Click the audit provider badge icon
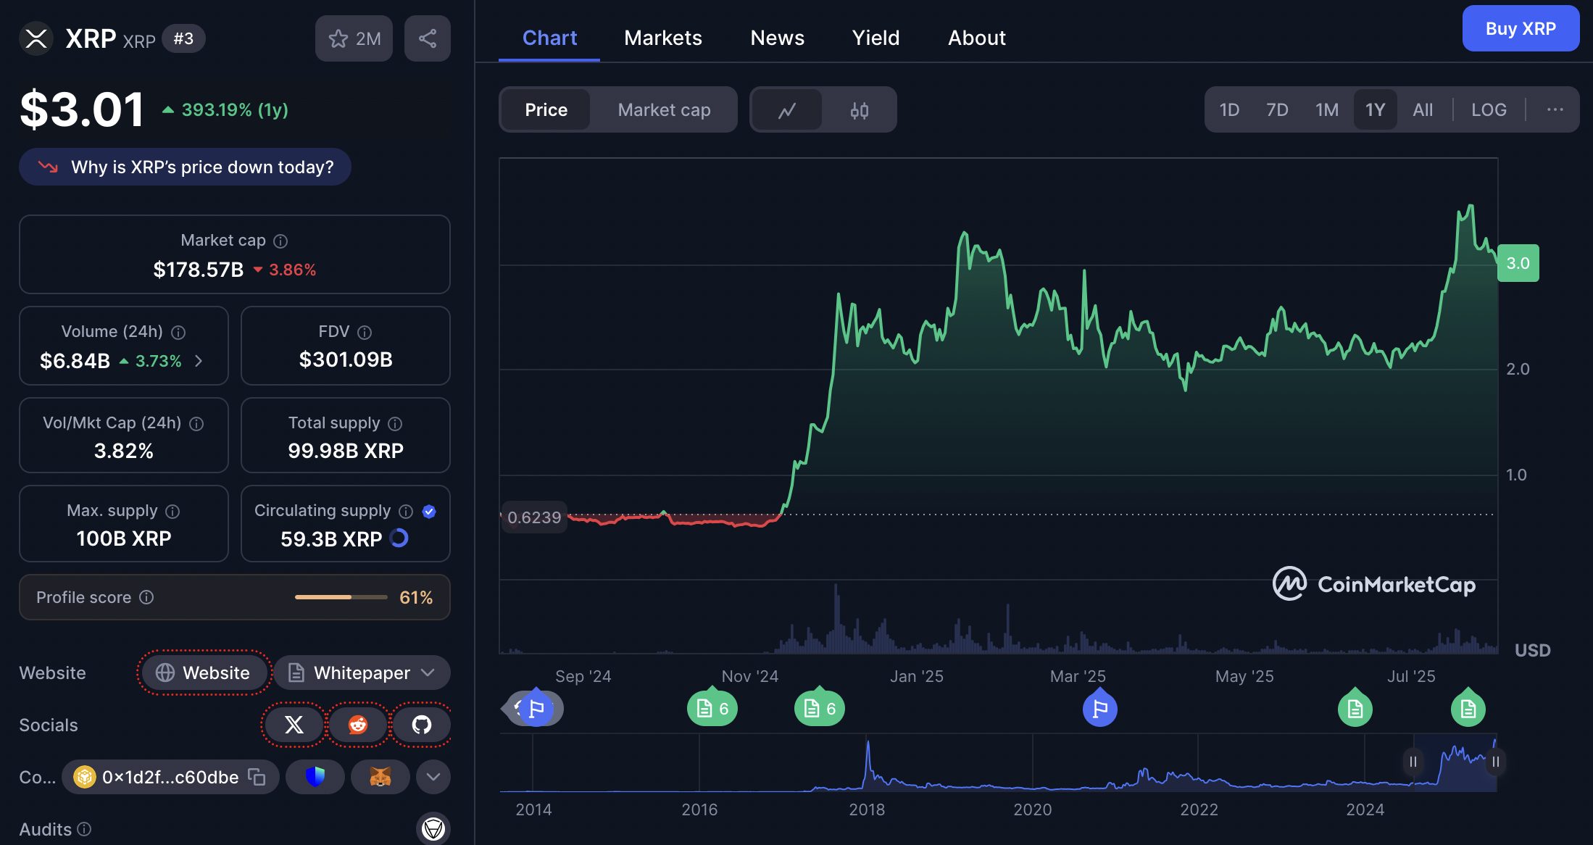This screenshot has height=845, width=1593. point(433,828)
